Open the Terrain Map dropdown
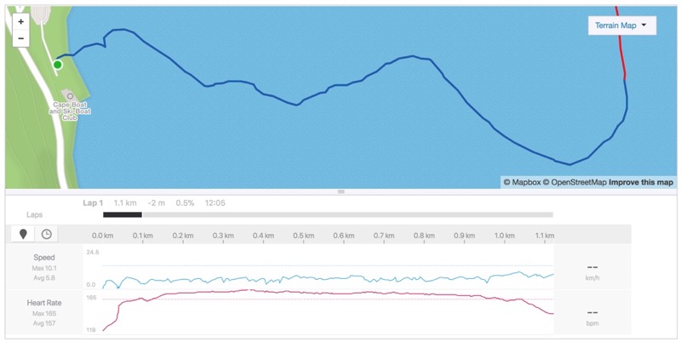The image size is (681, 342). [622, 26]
